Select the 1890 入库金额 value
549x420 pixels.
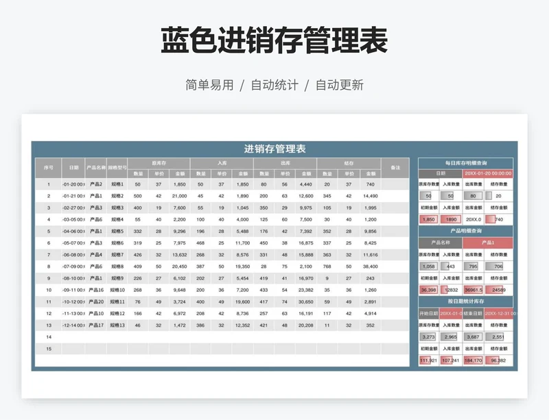pyautogui.click(x=451, y=220)
